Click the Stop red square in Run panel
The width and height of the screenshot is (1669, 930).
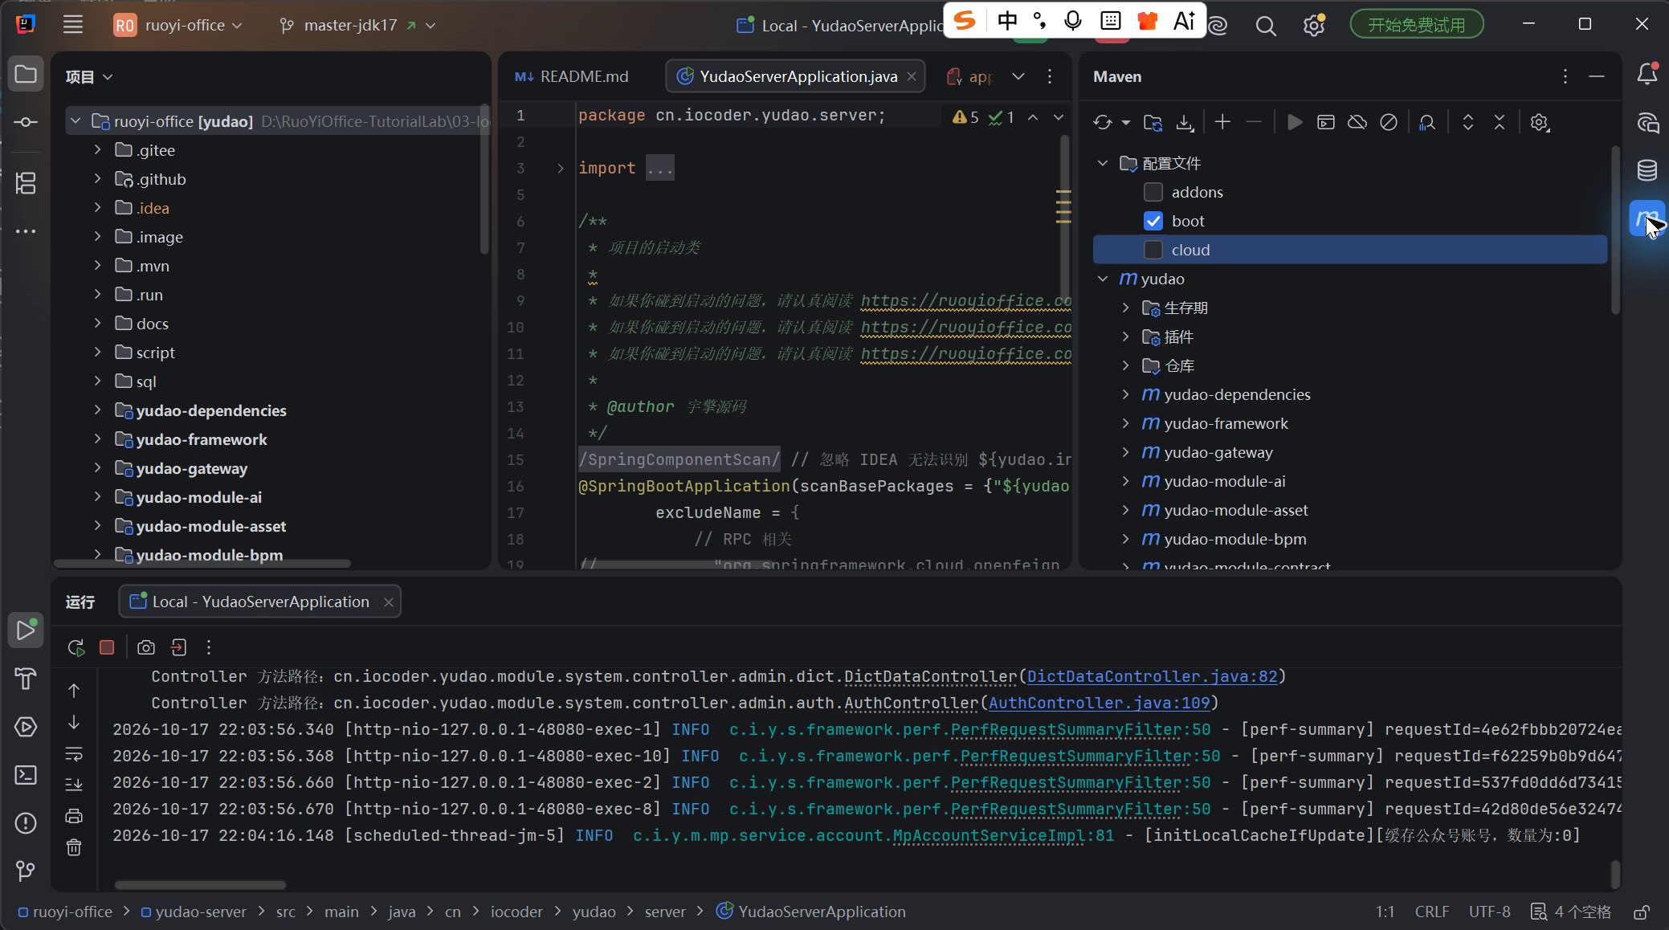107,647
